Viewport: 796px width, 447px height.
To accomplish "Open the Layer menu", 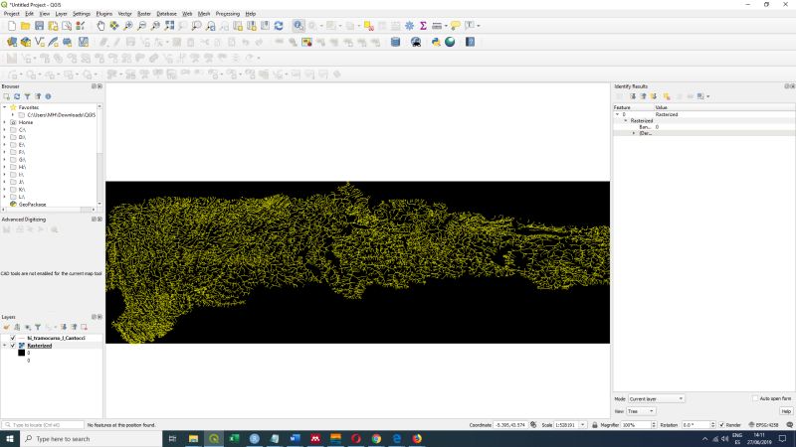I will pos(61,14).
